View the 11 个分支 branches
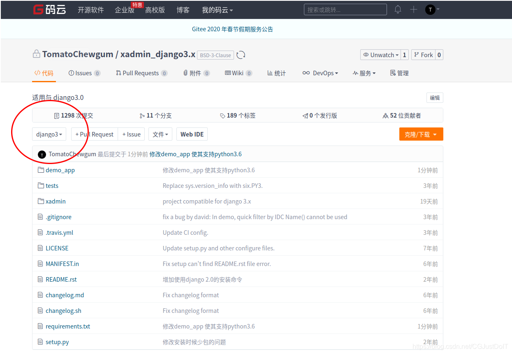Viewport: 512px width, 354px height. click(x=155, y=116)
